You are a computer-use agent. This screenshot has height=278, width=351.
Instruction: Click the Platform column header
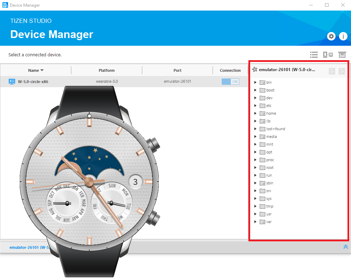[x=106, y=70]
